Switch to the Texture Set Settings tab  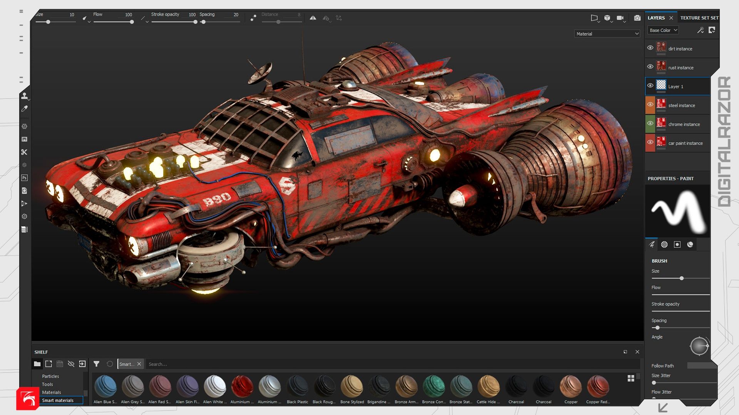699,18
